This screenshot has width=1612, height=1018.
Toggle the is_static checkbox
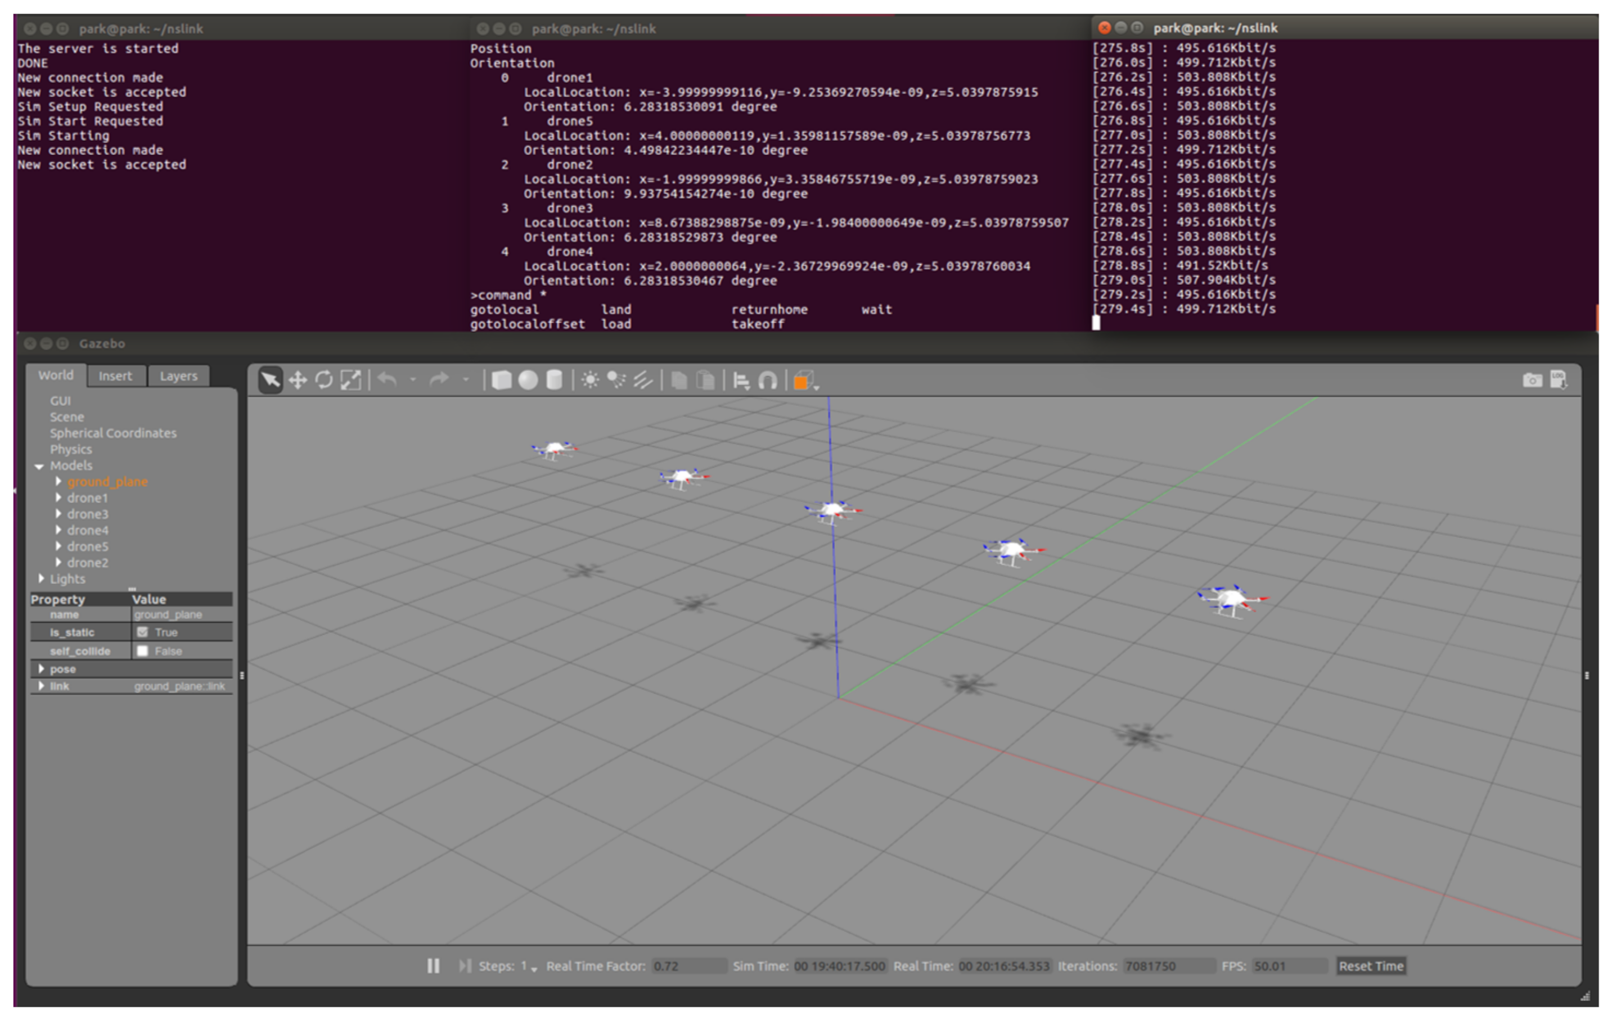click(143, 632)
